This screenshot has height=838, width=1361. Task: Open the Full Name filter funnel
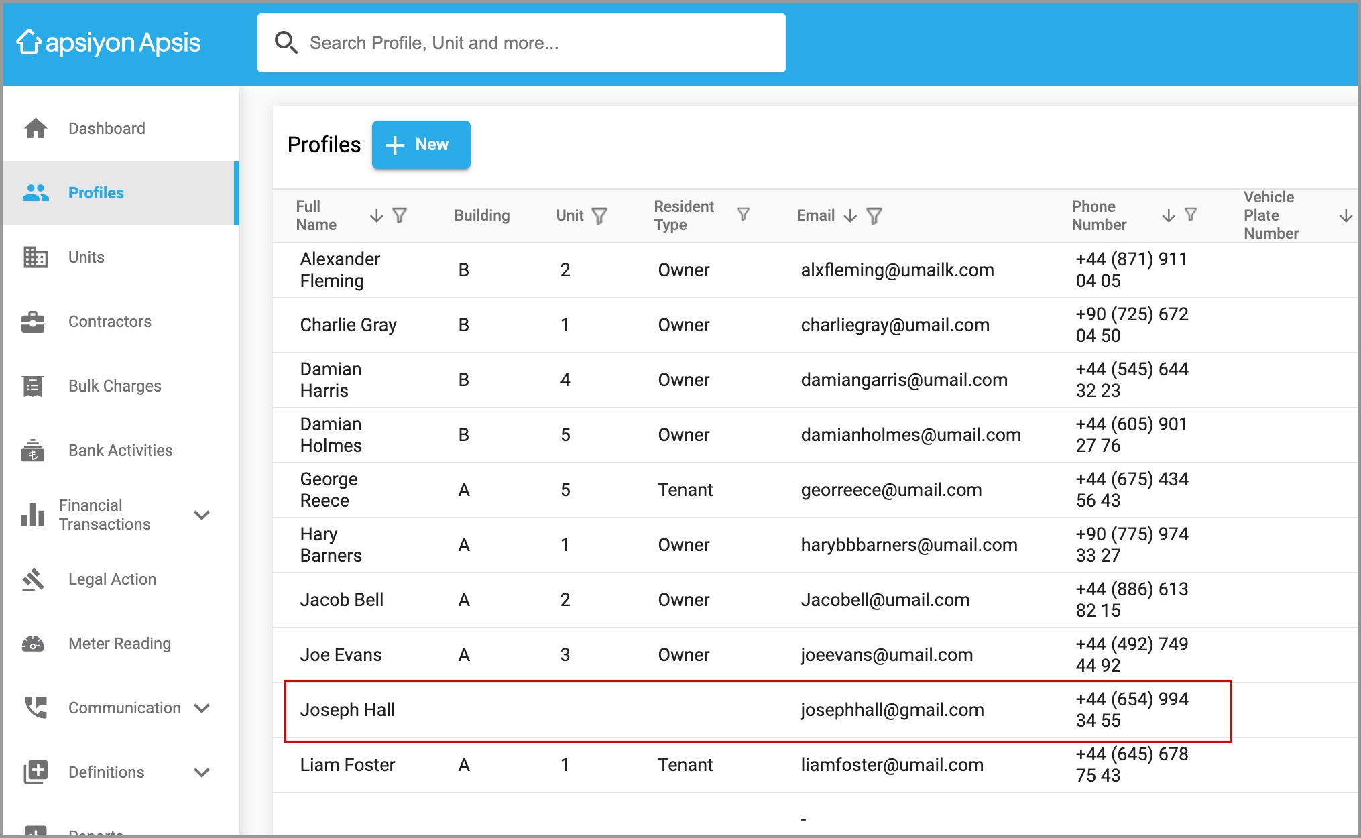tap(400, 215)
